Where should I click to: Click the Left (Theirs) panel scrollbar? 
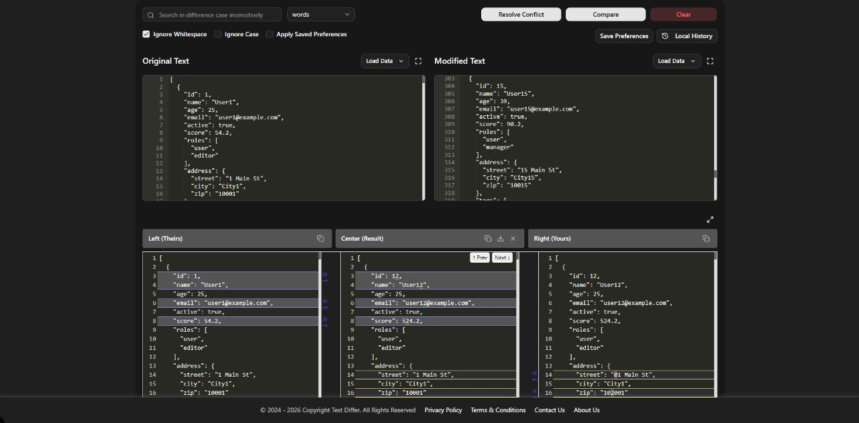click(x=320, y=324)
